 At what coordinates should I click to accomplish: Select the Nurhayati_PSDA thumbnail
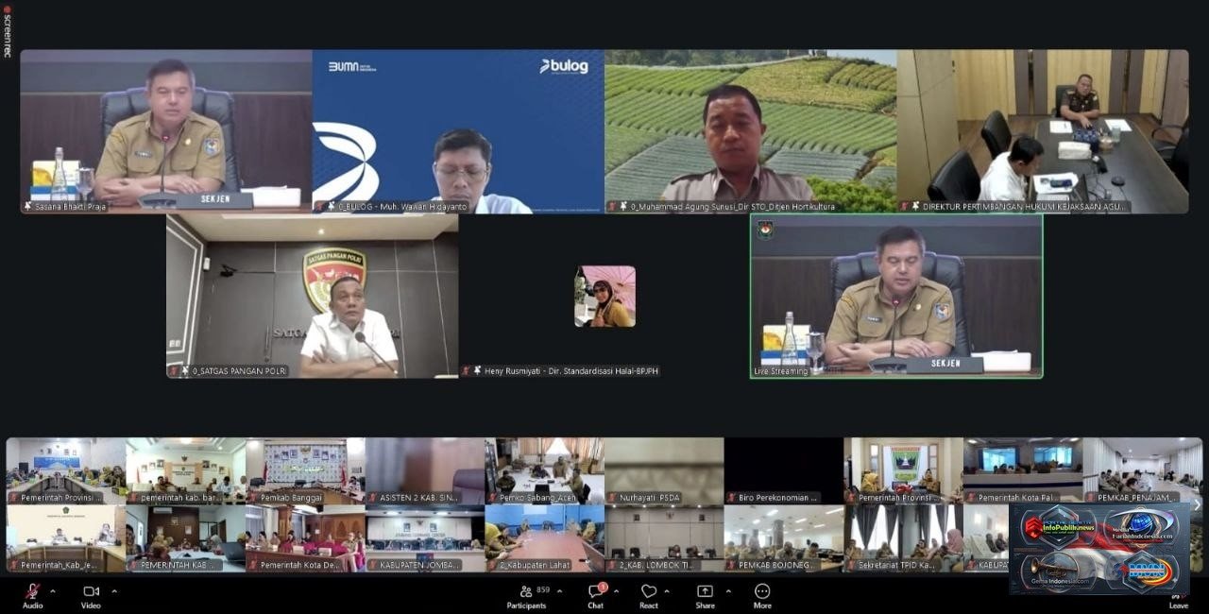664,470
